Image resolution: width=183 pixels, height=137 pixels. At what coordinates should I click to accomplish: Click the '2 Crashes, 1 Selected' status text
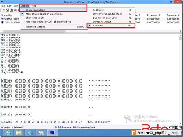click(x=11, y=127)
